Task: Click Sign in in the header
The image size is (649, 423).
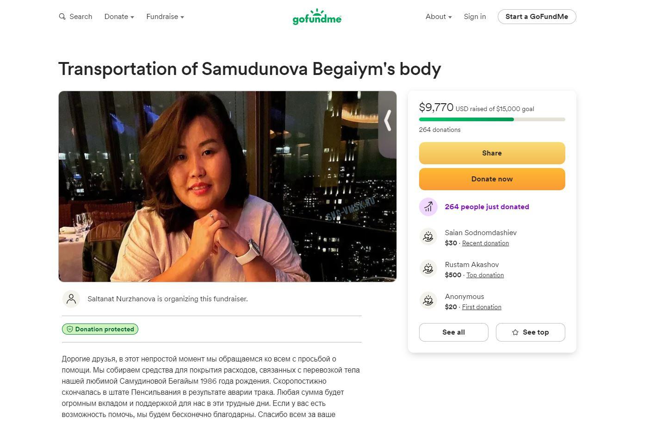Action: [x=475, y=17]
